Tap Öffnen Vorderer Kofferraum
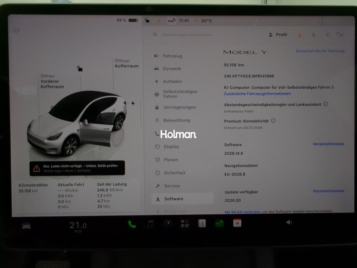 point(52,81)
